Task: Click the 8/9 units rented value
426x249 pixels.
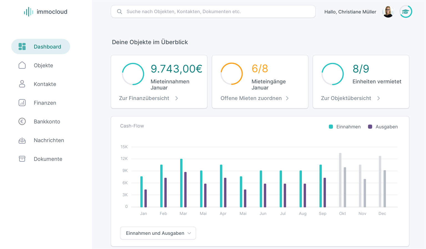Action: point(361,69)
